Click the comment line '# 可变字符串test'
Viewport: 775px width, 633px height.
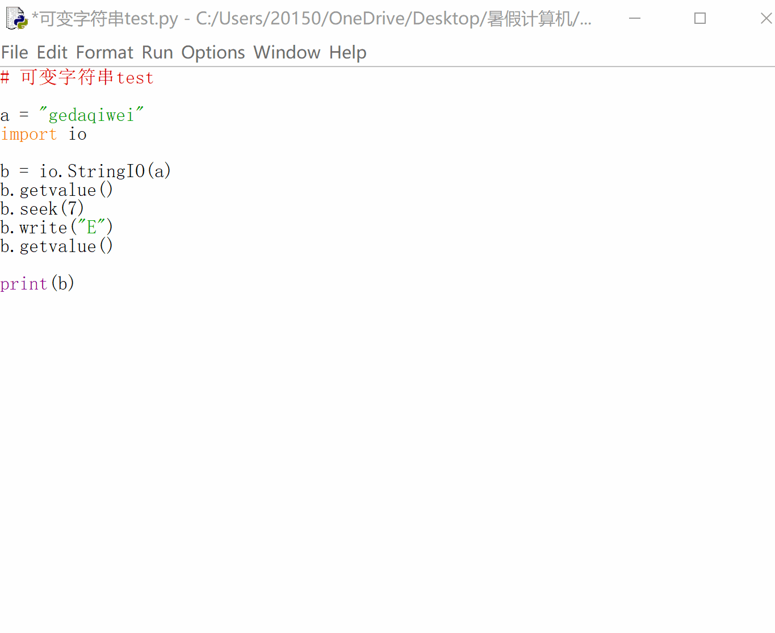tap(77, 77)
